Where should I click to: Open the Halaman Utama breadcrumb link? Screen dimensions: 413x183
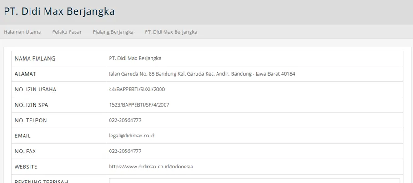pos(22,32)
